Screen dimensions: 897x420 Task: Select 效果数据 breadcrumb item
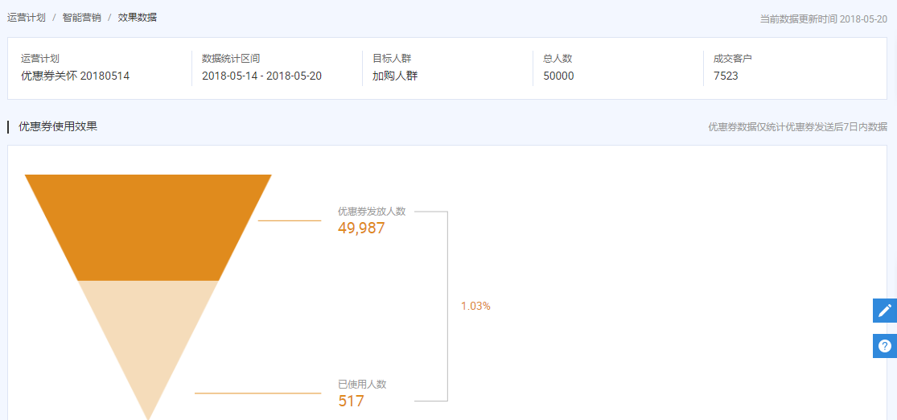click(138, 18)
